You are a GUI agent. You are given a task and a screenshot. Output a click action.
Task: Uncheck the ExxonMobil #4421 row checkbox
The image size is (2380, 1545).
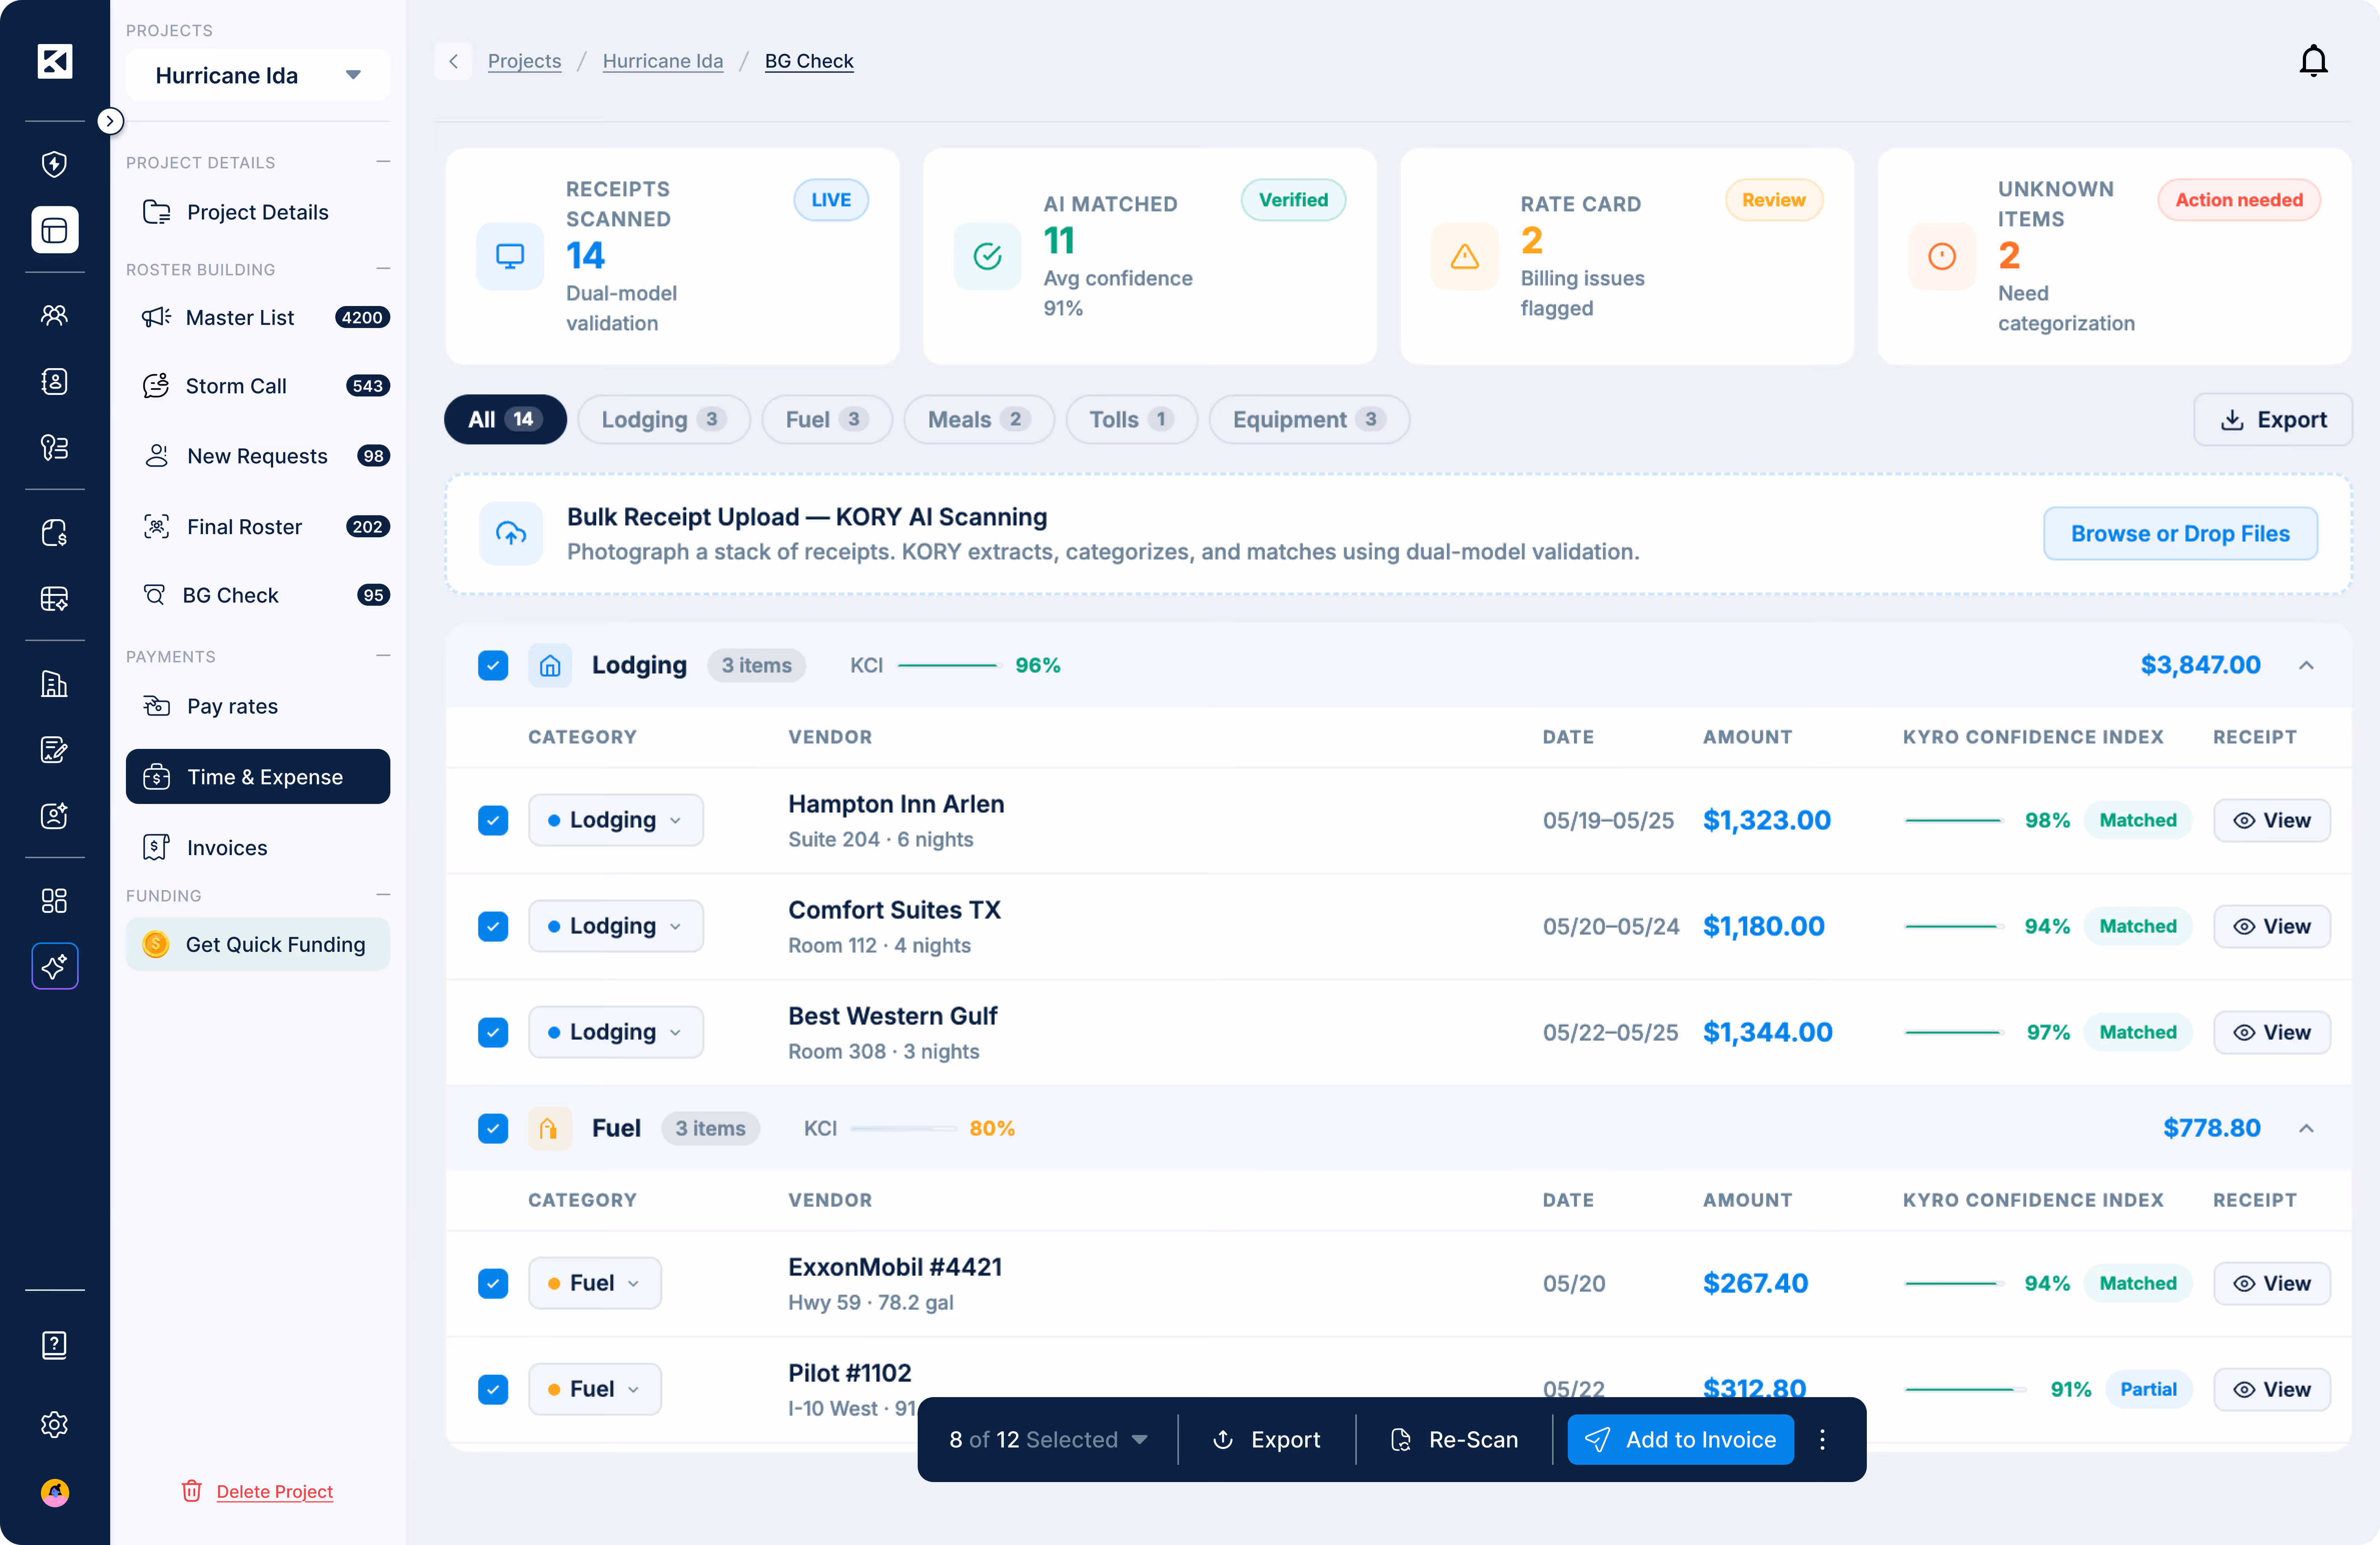pyautogui.click(x=493, y=1283)
